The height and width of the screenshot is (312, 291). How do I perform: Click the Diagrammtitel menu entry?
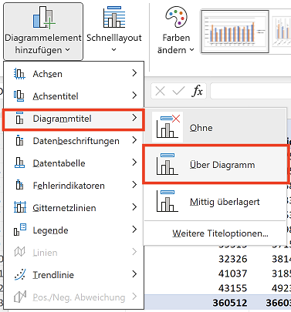[x=74, y=119]
